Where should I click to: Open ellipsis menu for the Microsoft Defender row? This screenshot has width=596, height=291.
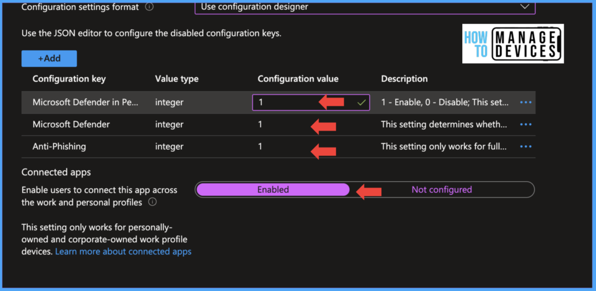click(526, 124)
